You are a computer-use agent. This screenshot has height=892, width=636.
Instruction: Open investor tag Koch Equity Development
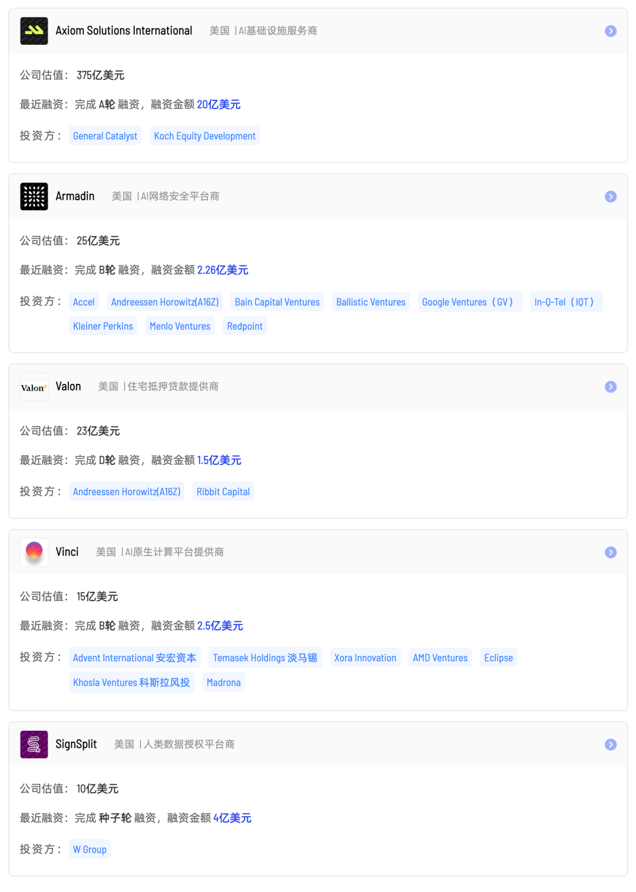pyautogui.click(x=205, y=136)
